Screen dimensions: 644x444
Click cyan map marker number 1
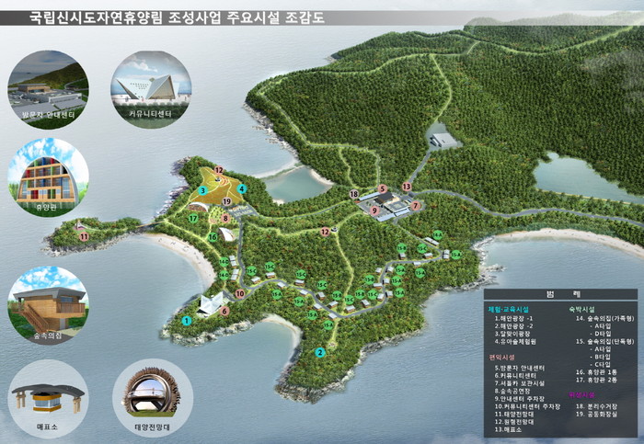pos(186,320)
